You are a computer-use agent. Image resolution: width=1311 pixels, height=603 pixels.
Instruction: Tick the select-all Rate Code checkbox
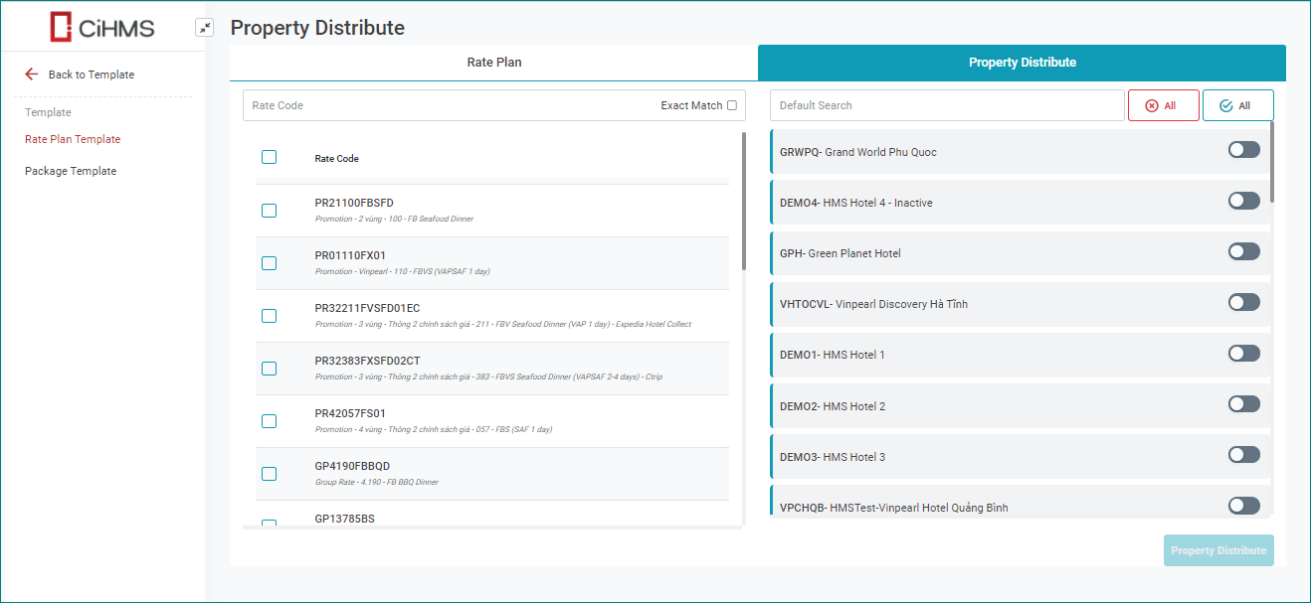click(x=269, y=157)
